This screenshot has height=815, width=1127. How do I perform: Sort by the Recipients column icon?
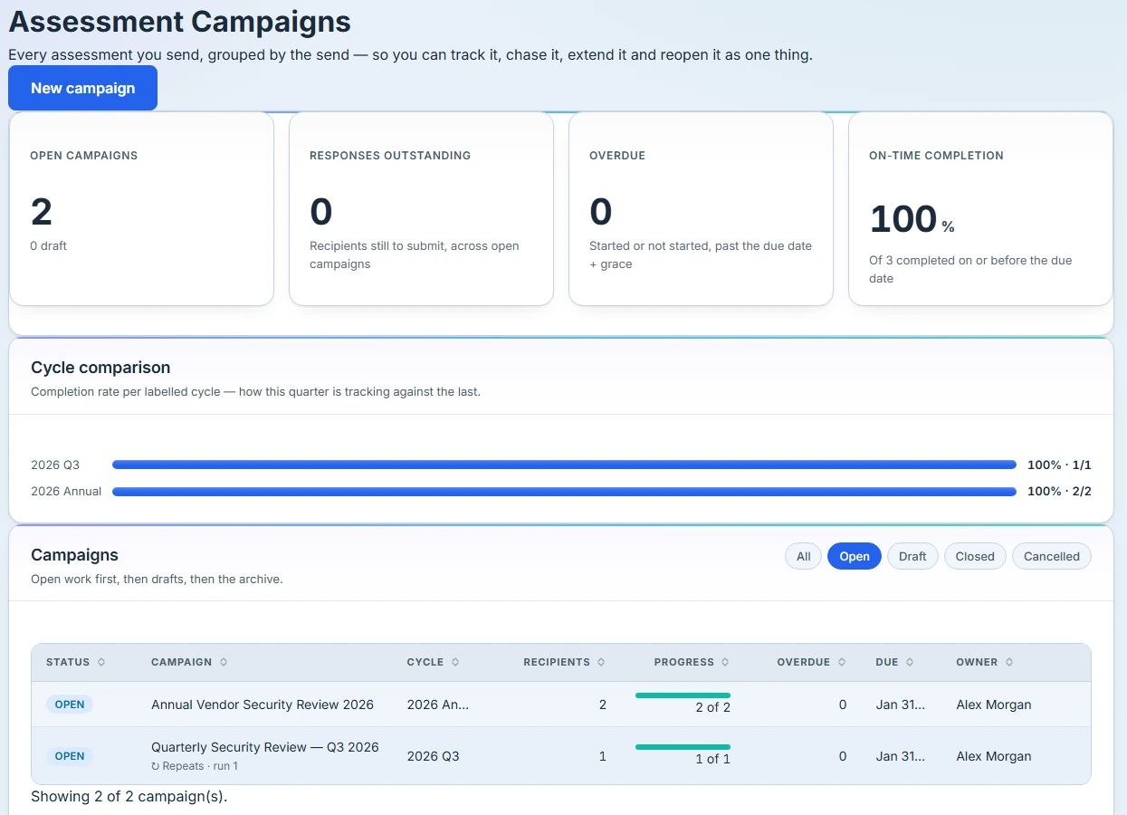(x=601, y=662)
